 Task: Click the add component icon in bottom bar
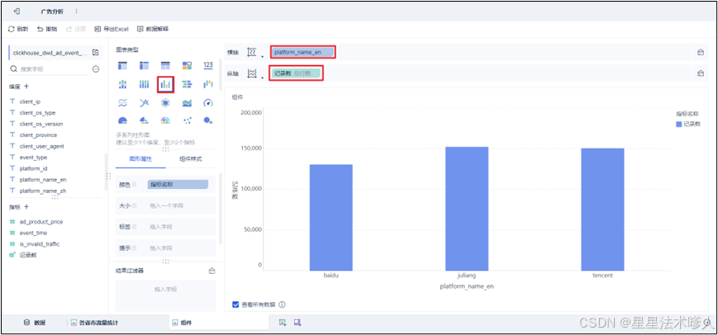[283, 323]
